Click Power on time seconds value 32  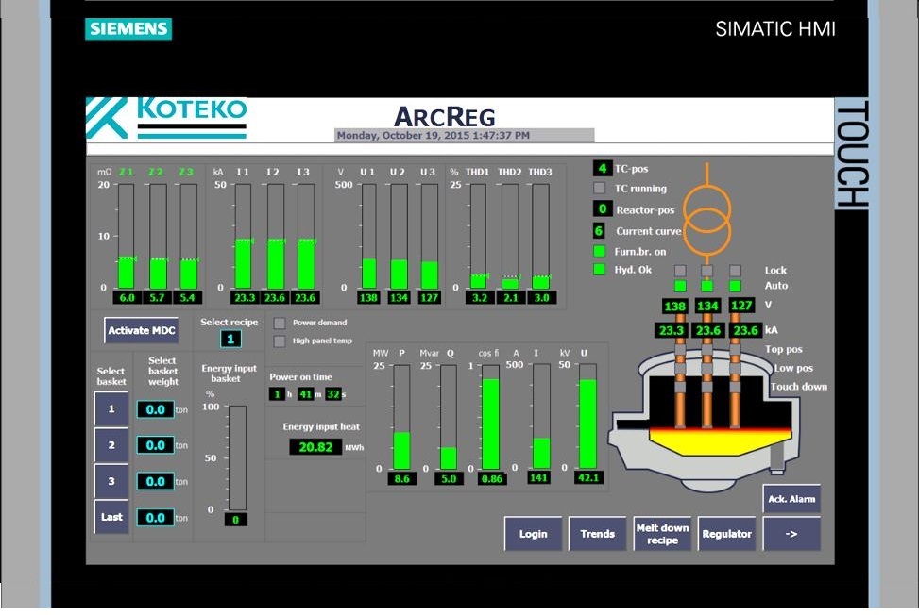(x=332, y=394)
